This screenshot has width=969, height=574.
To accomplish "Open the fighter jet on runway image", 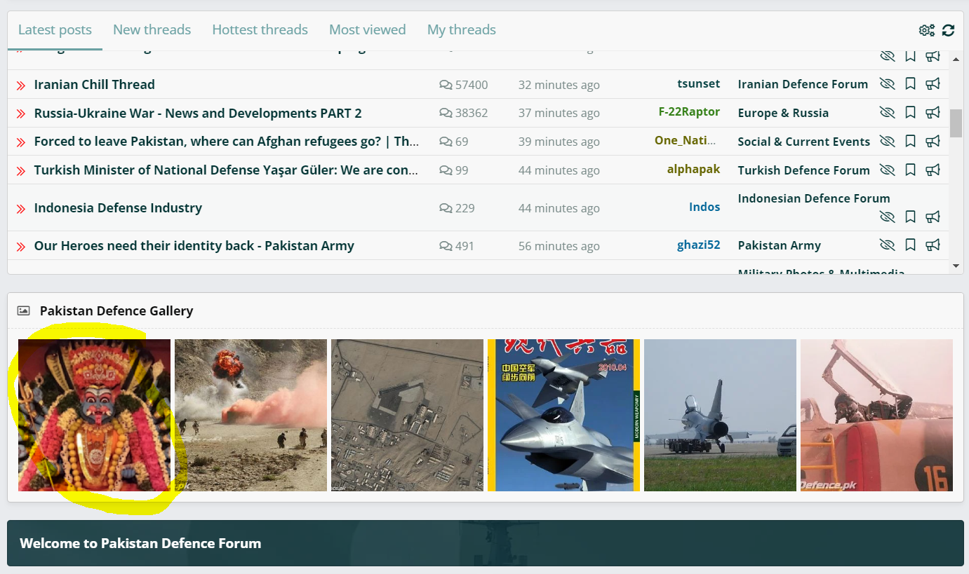I will click(720, 415).
